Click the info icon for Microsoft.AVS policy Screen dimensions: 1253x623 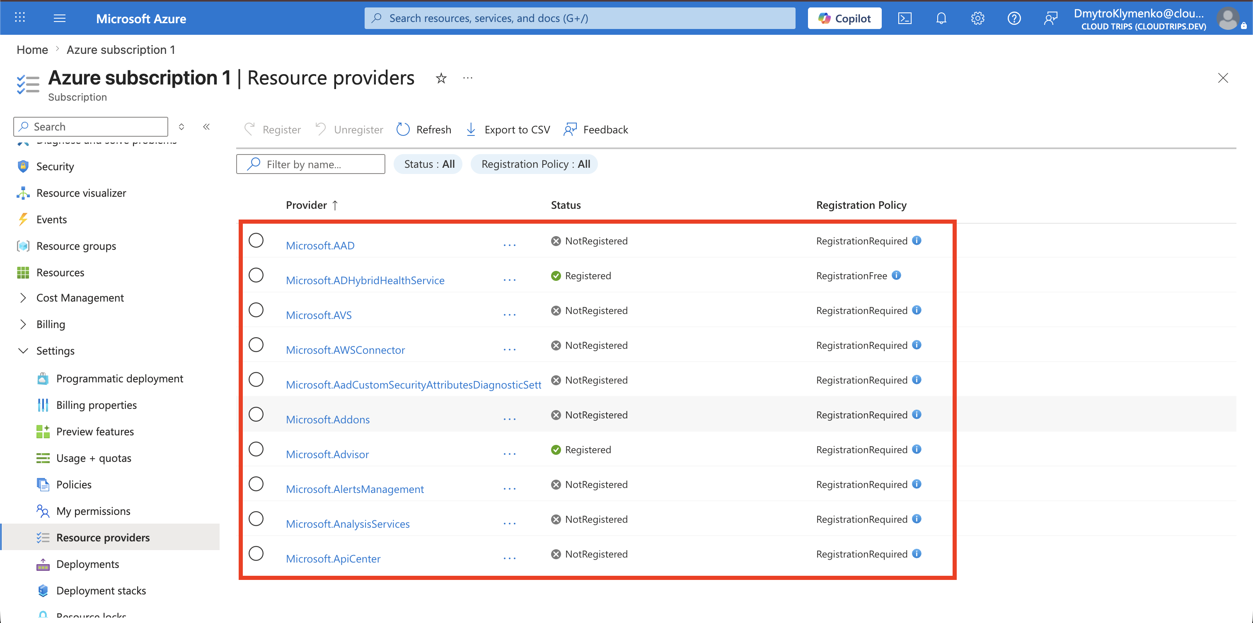tap(917, 310)
